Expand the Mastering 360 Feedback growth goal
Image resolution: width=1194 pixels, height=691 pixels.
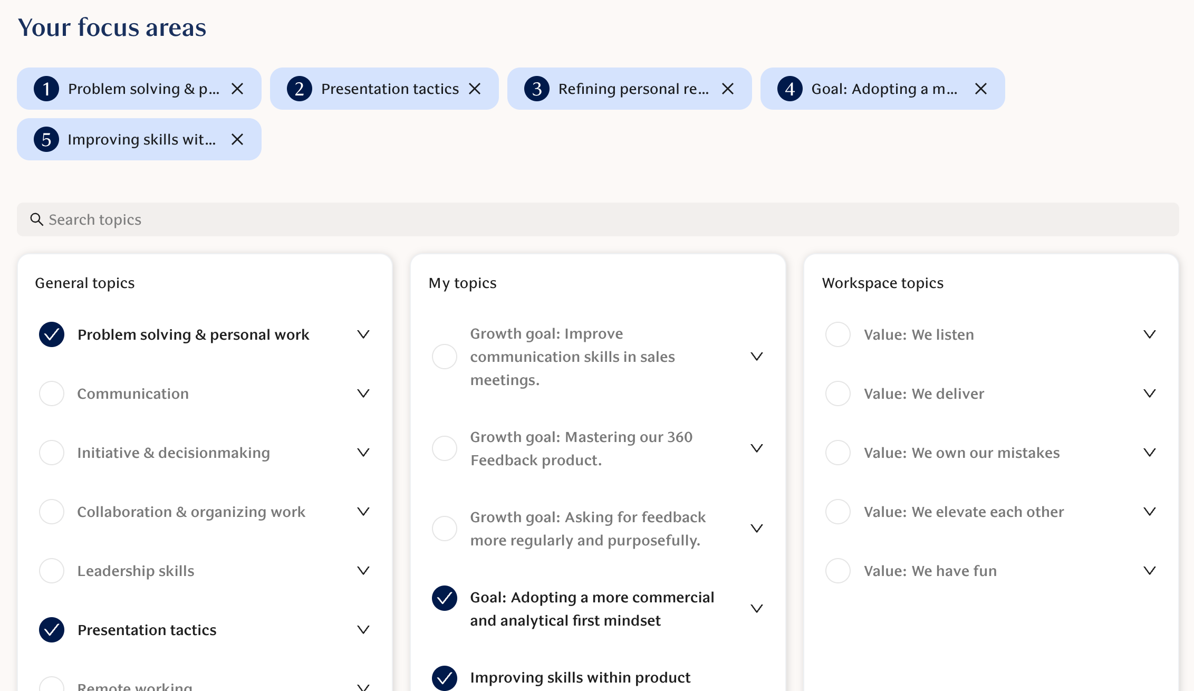(757, 448)
